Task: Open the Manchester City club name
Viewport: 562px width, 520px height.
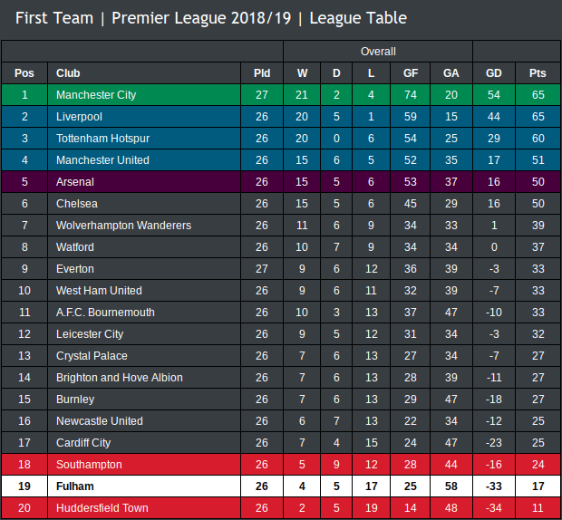Action: pos(96,95)
